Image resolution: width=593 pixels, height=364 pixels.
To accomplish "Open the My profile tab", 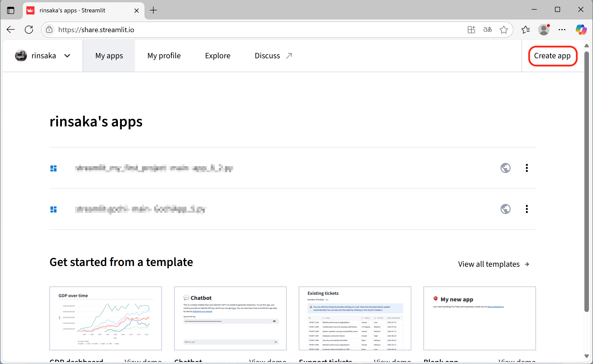I will coord(164,56).
